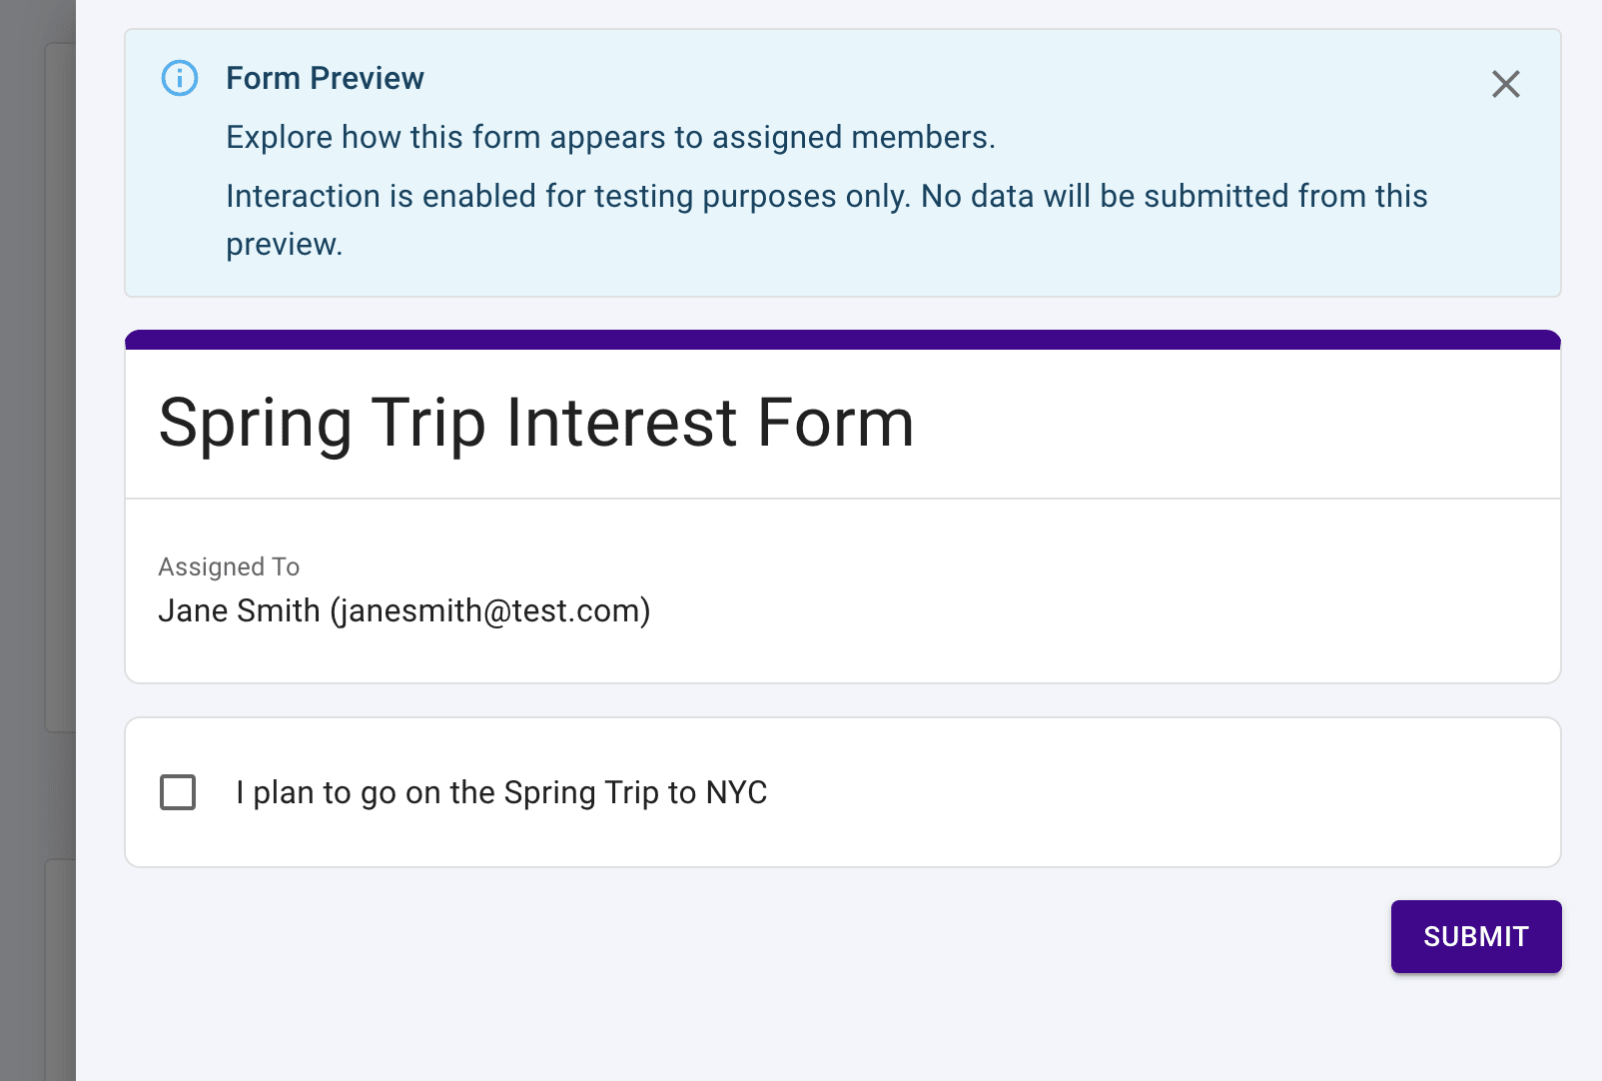Click the "Interaction is enabled for testing" notice
The image size is (1602, 1081).
(x=826, y=196)
